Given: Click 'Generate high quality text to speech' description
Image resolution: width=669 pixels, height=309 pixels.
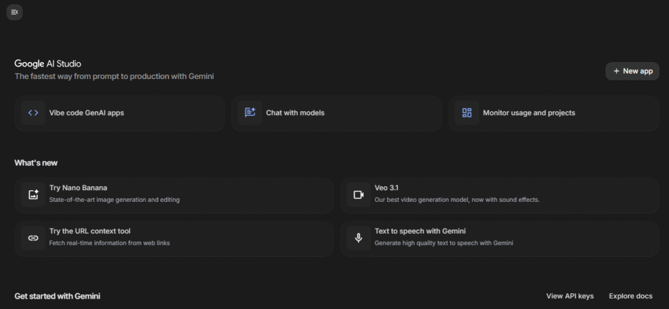Looking at the screenshot, I should click(x=444, y=243).
